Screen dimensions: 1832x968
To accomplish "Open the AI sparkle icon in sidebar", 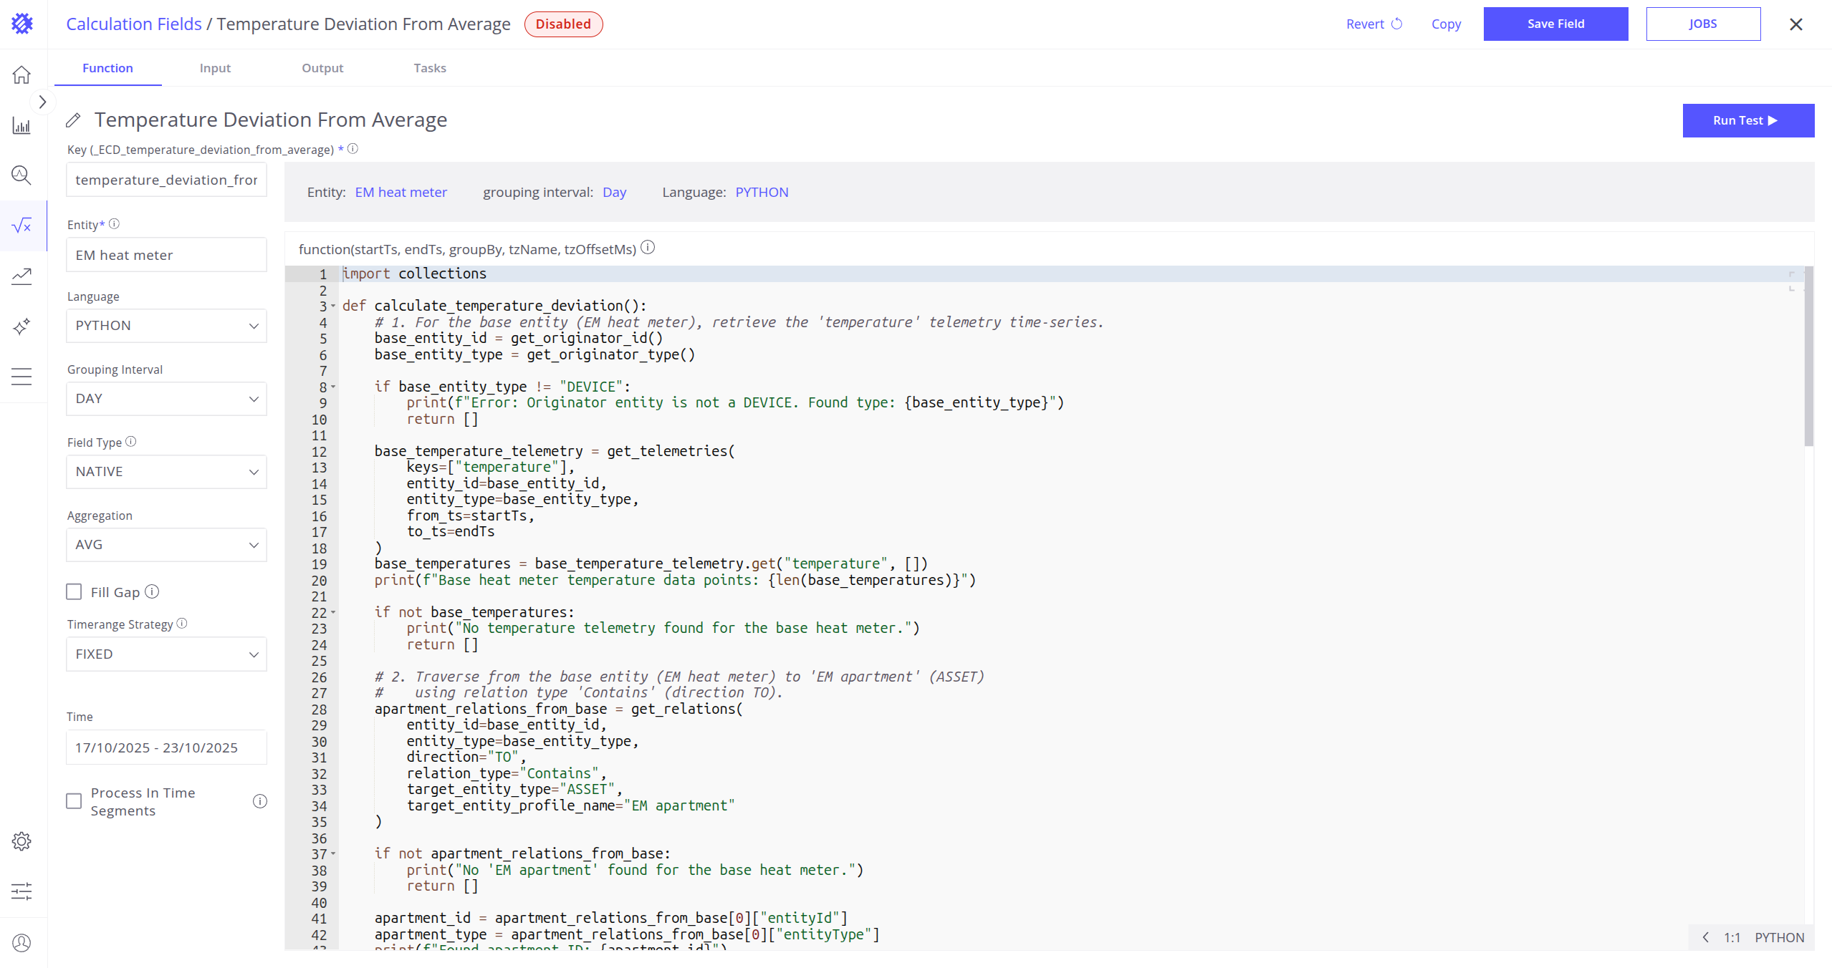I will point(21,326).
